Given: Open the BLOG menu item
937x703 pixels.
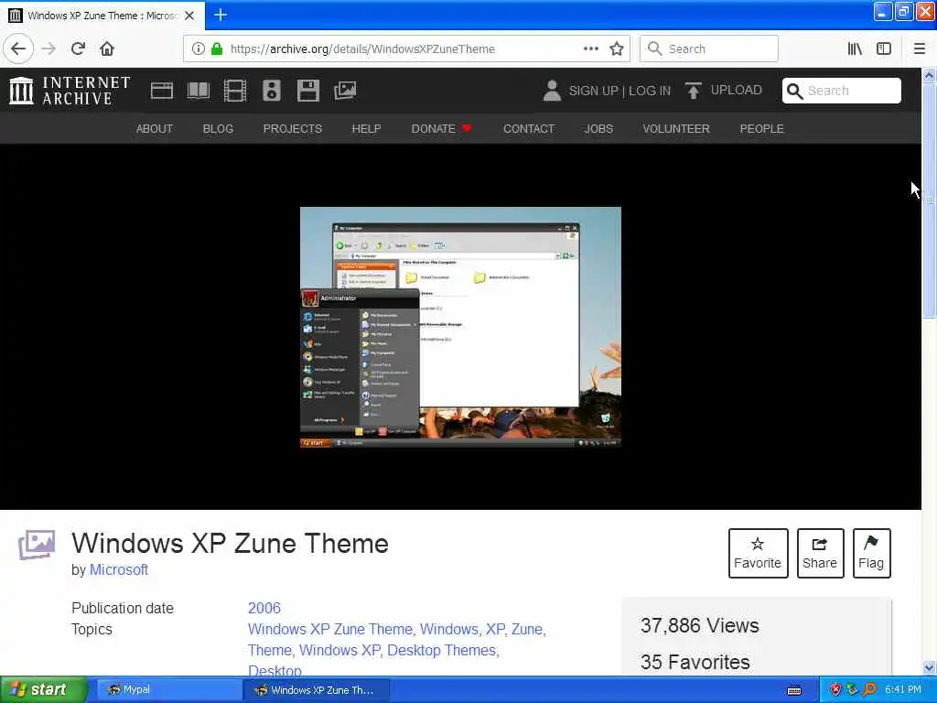Looking at the screenshot, I should coord(218,128).
